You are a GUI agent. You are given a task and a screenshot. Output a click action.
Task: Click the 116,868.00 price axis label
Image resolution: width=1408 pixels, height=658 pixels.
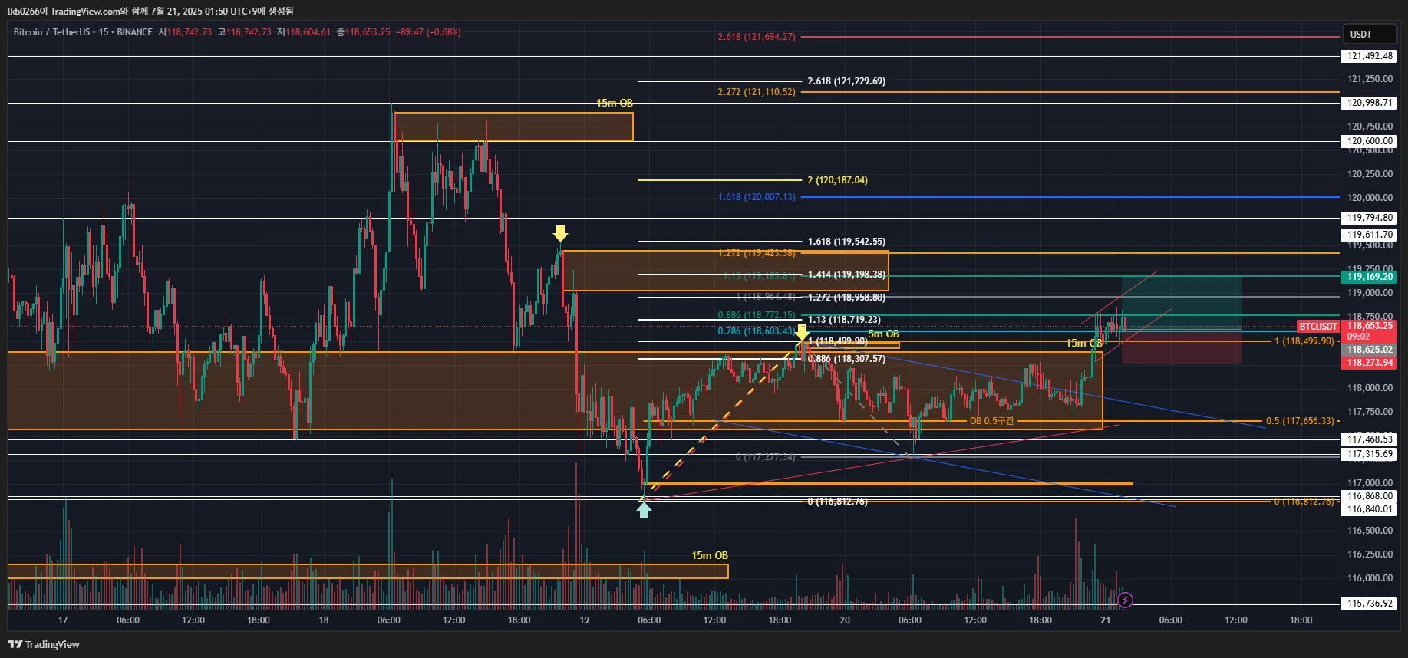1370,496
